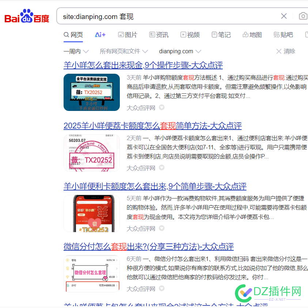Clear the search box with X icon
Viewport: 308px width, 308px height.
pyautogui.click(x=284, y=16)
